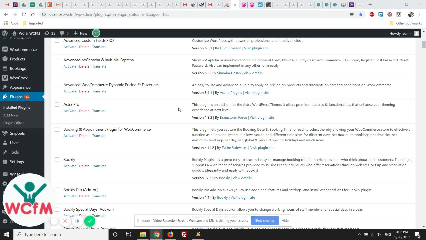
Task: Check the Advanced noCaptcha & invisible Captcha checkbox
Action: [57, 60]
